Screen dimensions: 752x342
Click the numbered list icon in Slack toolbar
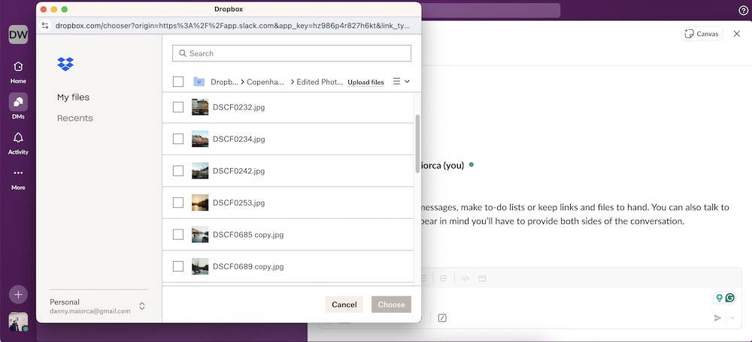[x=444, y=278]
